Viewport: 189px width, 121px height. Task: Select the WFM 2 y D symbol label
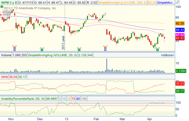[x=8, y=2]
